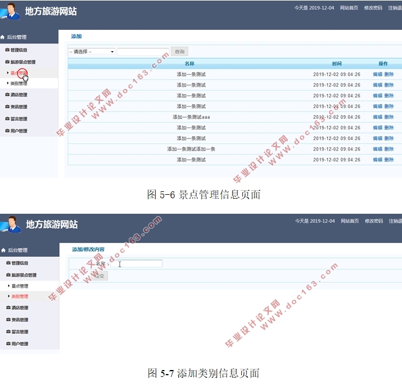
Task: Click the 名称 column header in the table
Action: coord(190,64)
